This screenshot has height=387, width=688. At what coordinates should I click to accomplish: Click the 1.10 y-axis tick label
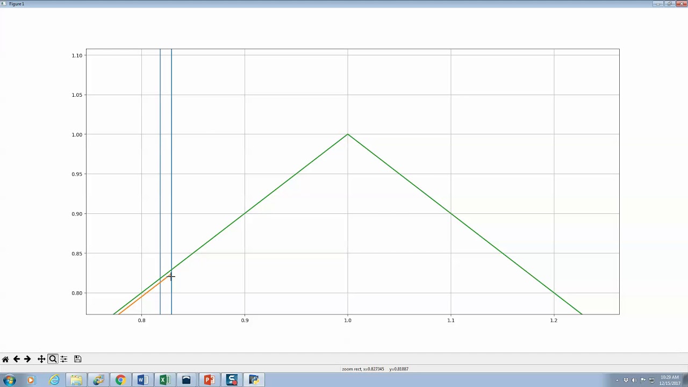[77, 55]
